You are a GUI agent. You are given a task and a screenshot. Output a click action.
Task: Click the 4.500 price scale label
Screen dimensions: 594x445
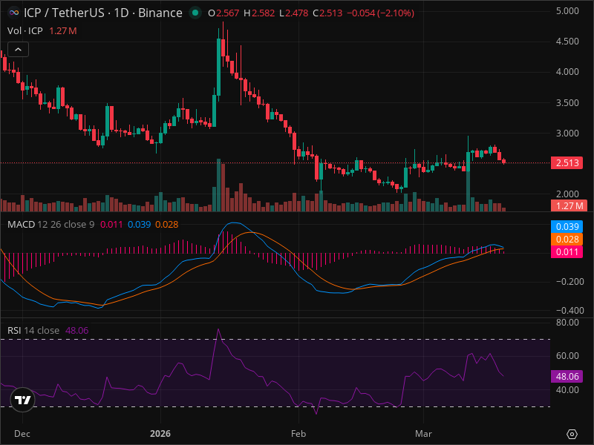[x=567, y=42]
